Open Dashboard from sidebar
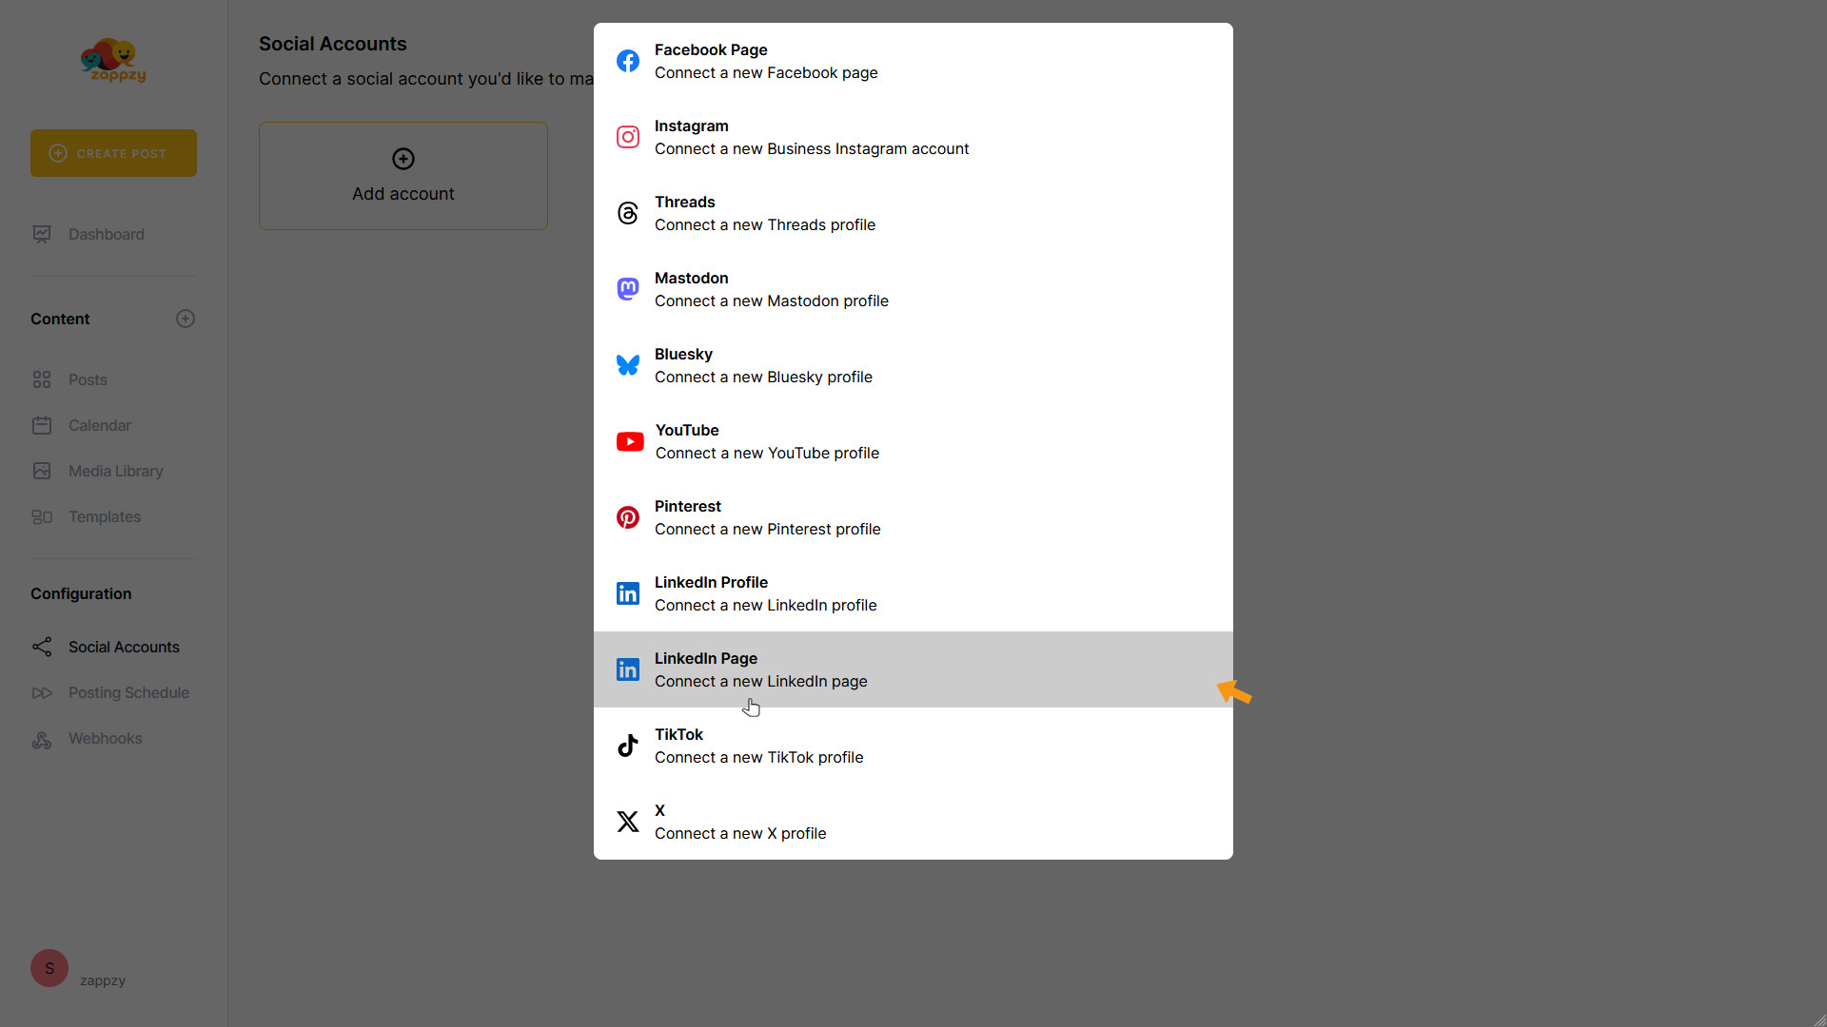The height and width of the screenshot is (1027, 1827). 107,234
